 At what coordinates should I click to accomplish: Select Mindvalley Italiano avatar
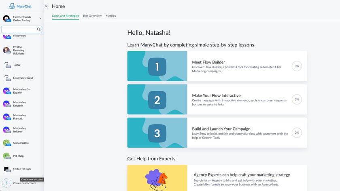coord(6,130)
